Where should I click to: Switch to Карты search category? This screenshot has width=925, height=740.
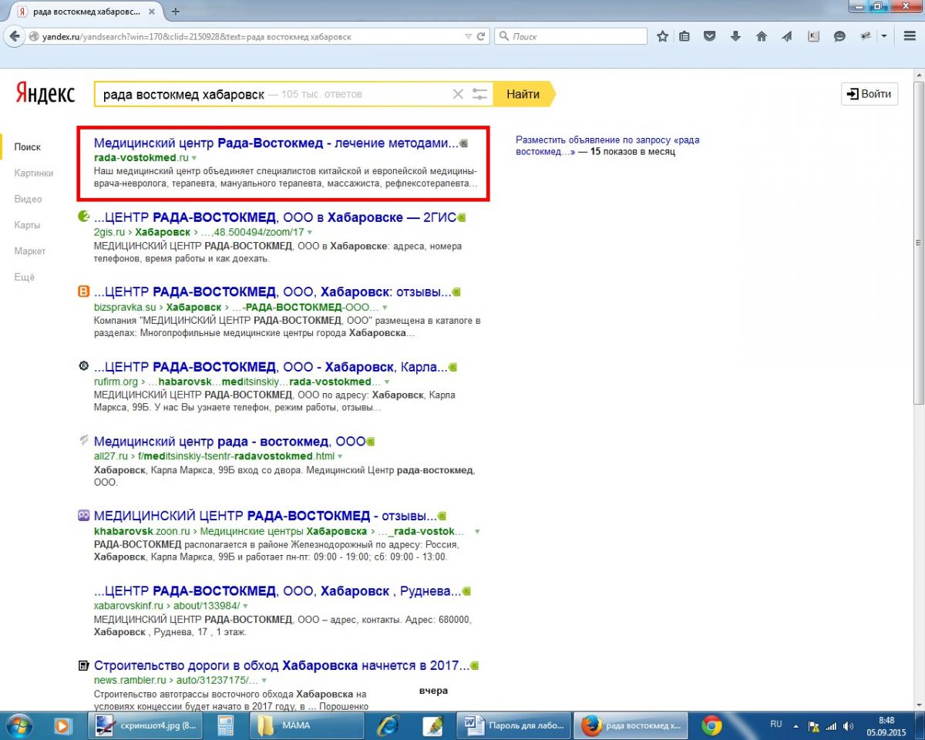pos(27,225)
